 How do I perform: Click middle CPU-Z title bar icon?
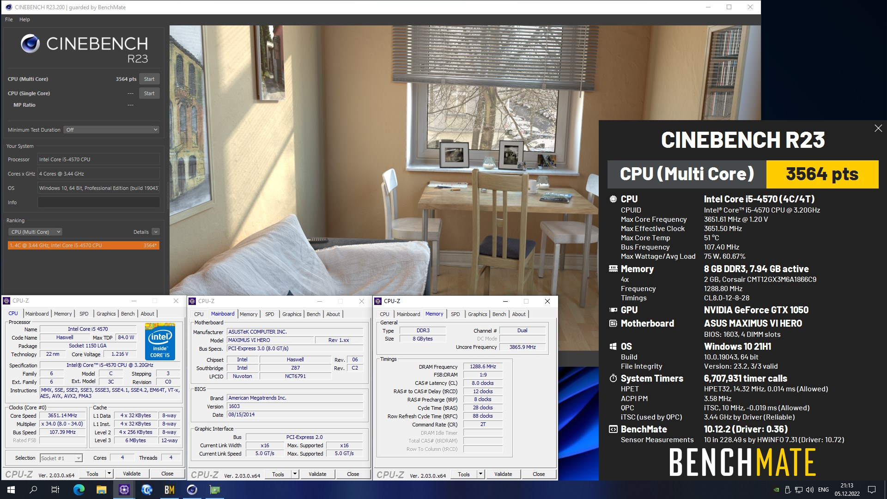[x=193, y=301]
